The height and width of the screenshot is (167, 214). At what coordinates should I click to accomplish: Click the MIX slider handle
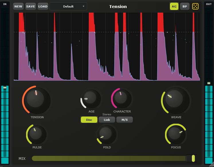pos(193,158)
